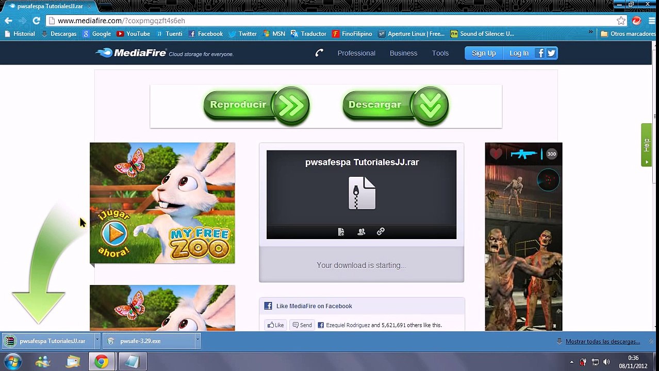Click the Sign Up button

pyautogui.click(x=484, y=53)
